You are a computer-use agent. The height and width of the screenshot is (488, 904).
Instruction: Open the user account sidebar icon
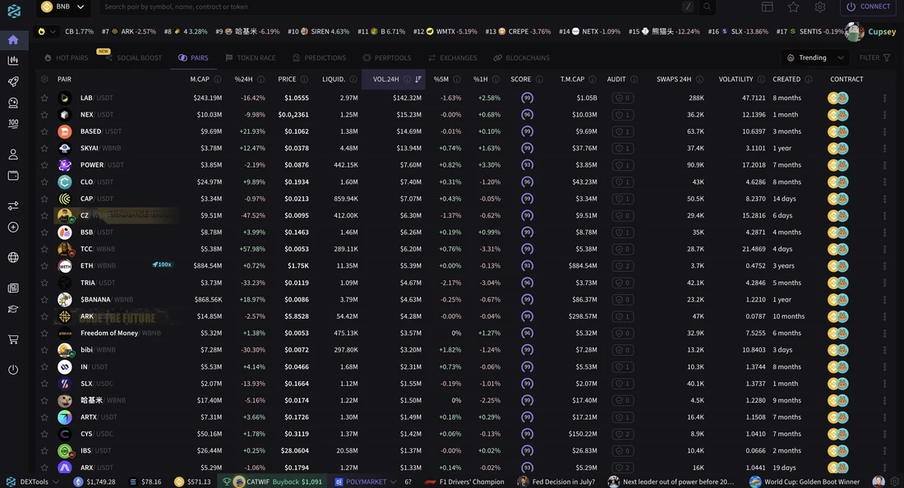click(13, 154)
